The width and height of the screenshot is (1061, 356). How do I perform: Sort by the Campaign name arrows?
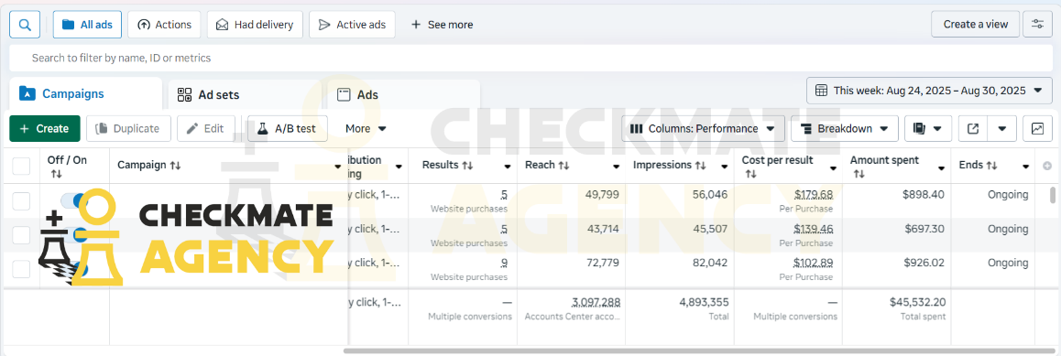175,166
